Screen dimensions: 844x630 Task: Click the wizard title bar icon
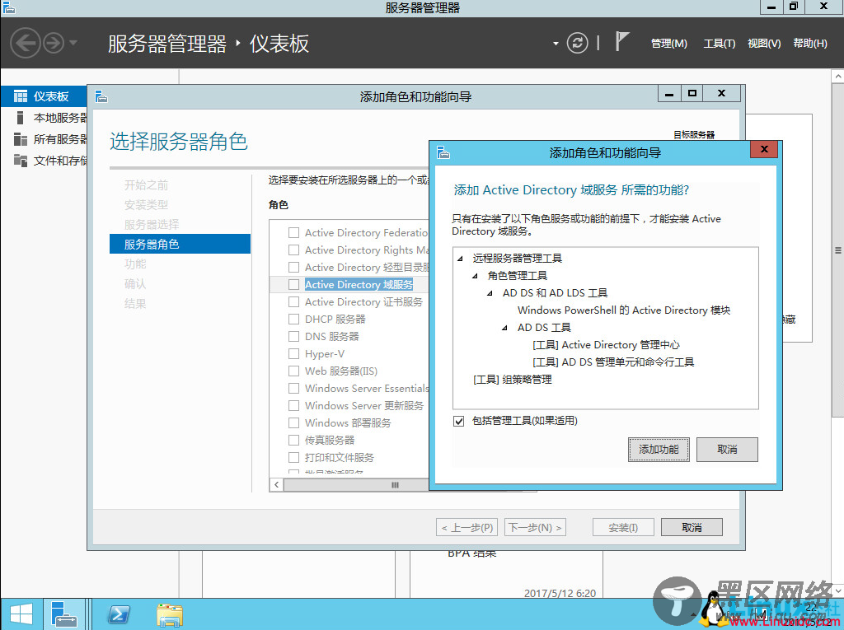coord(101,96)
